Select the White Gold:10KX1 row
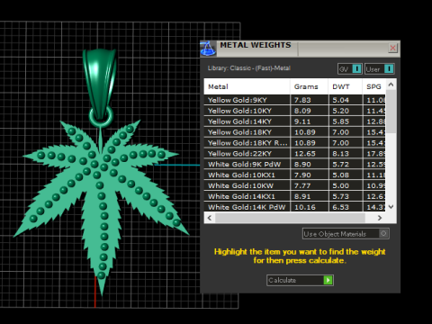This screenshot has width=432, height=324. click(294, 175)
